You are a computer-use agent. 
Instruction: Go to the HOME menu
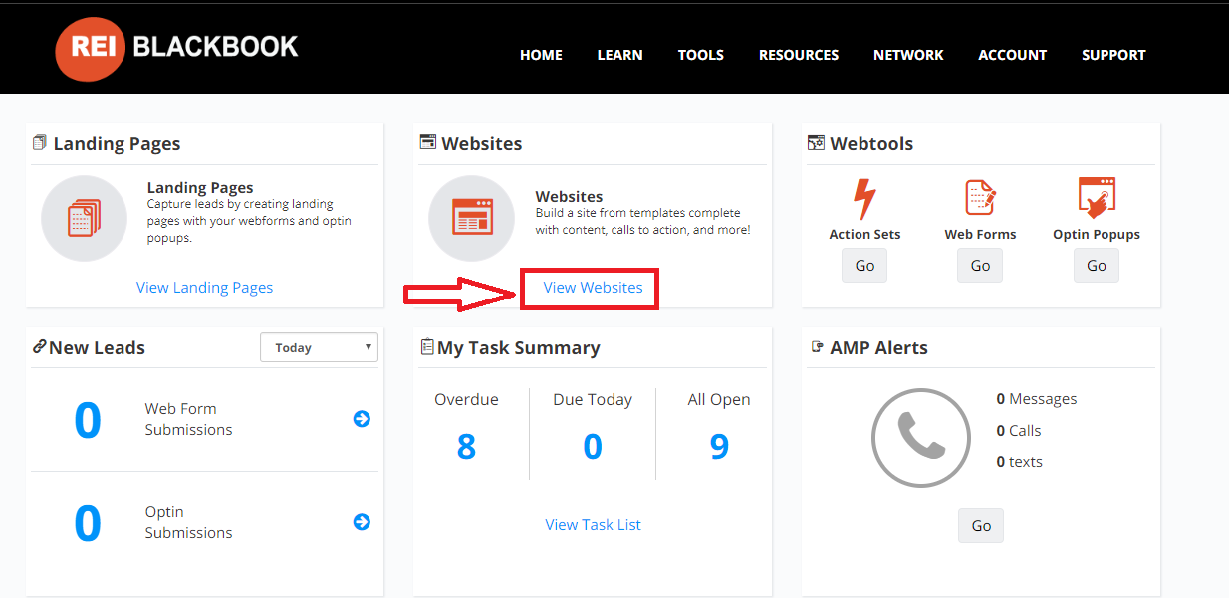pyautogui.click(x=541, y=55)
